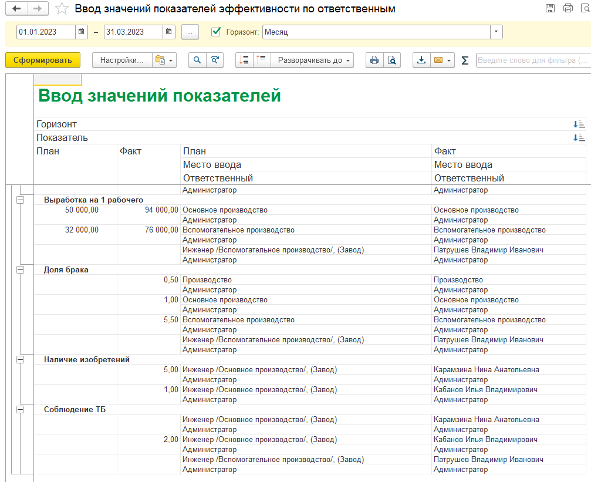The width and height of the screenshot is (591, 482).
Task: Open the calendar for start date 01.01.2023
Action: (x=82, y=32)
